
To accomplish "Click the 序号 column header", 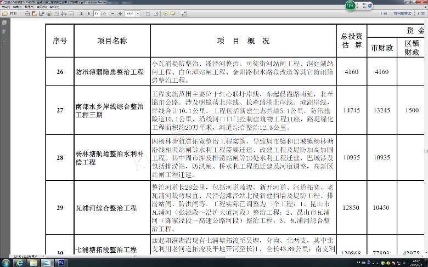I will coord(60,41).
